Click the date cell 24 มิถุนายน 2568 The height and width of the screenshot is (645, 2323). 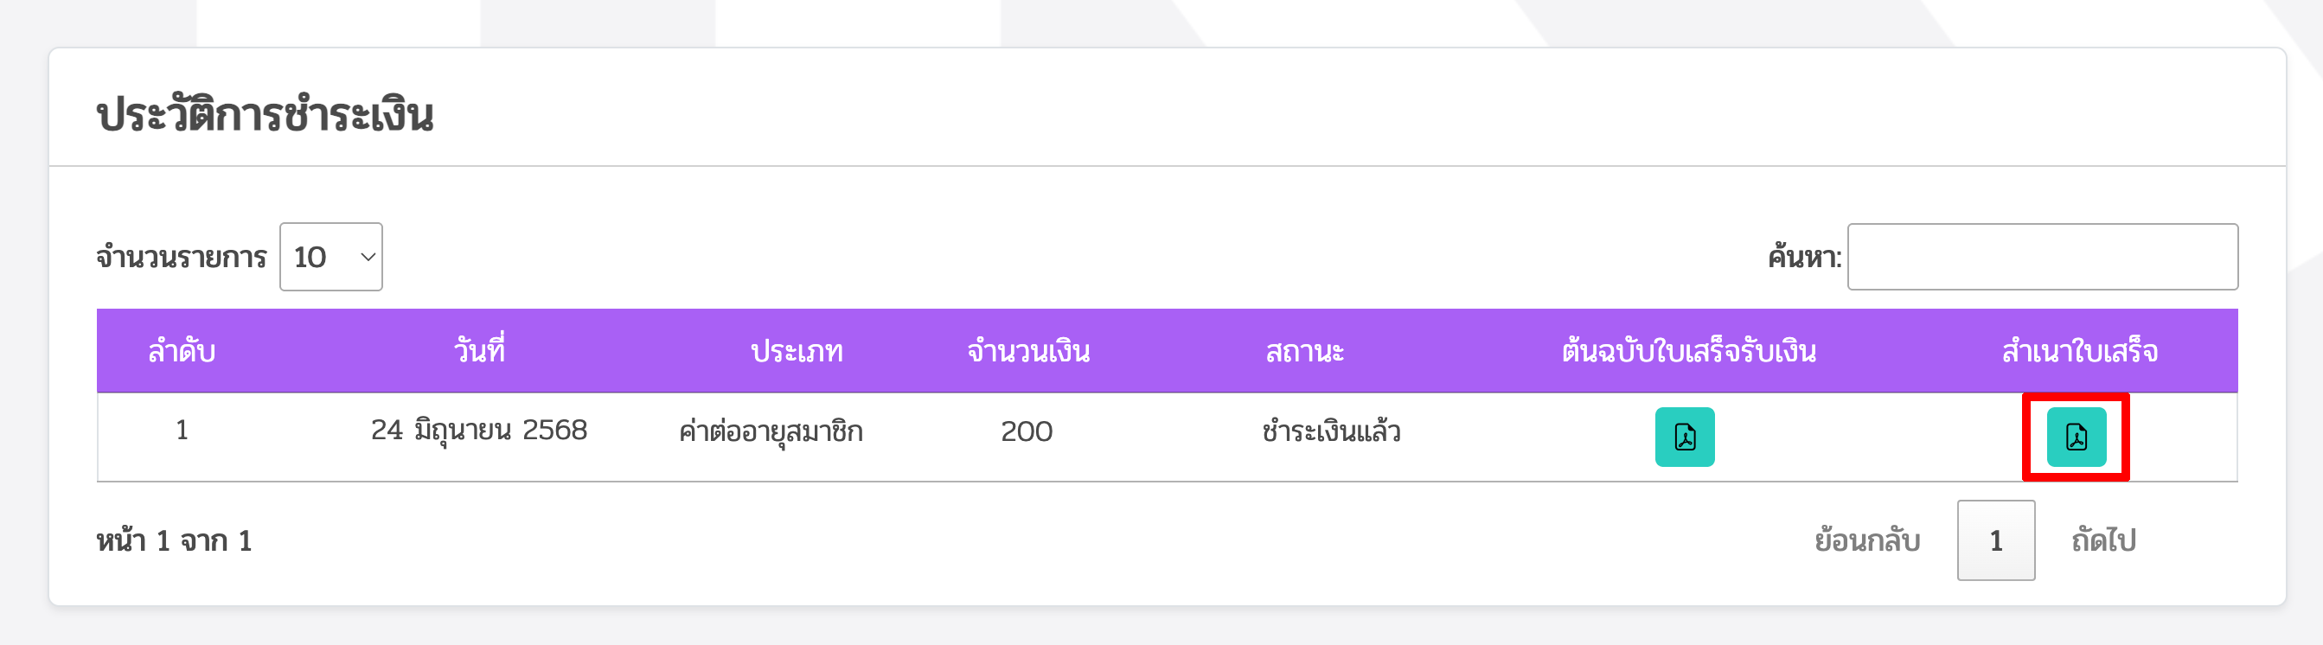click(479, 431)
